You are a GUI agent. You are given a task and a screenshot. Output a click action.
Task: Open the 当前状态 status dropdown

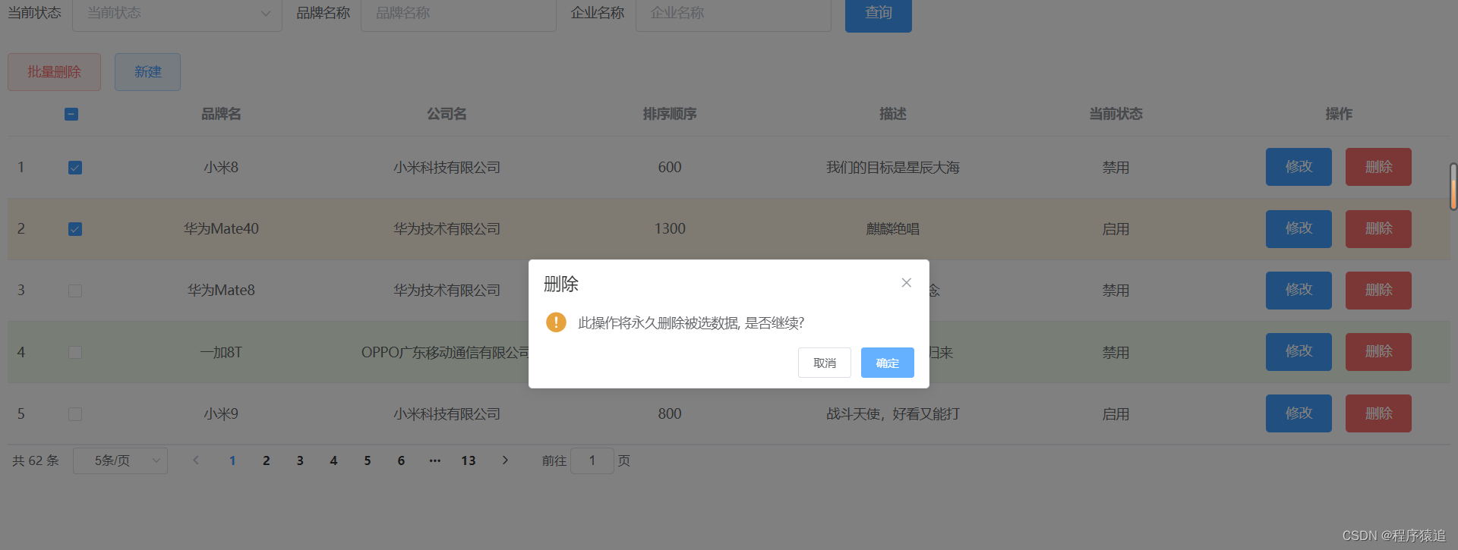click(177, 13)
